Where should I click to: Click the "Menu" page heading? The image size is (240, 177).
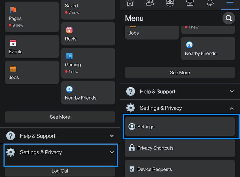(134, 18)
